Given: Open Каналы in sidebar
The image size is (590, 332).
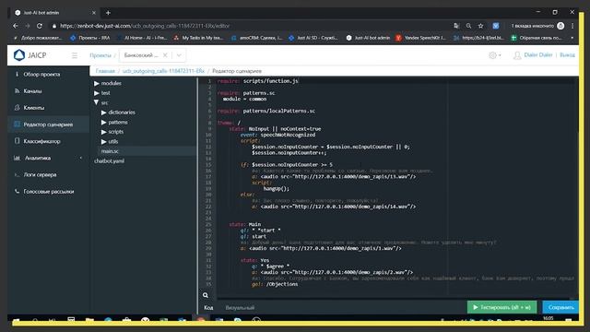Looking at the screenshot, I should pyautogui.click(x=32, y=91).
